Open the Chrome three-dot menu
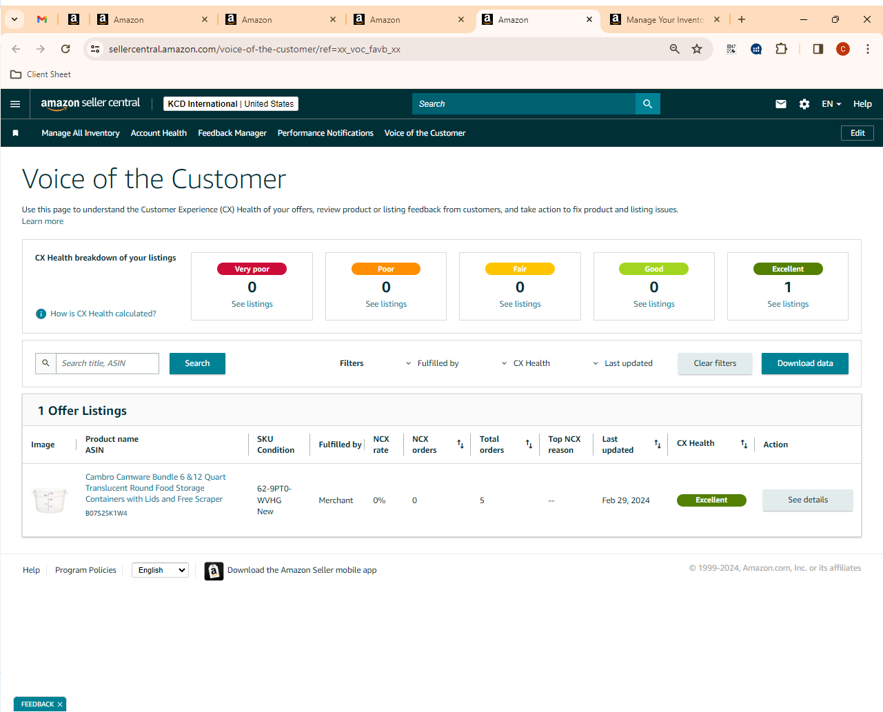 [x=868, y=49]
